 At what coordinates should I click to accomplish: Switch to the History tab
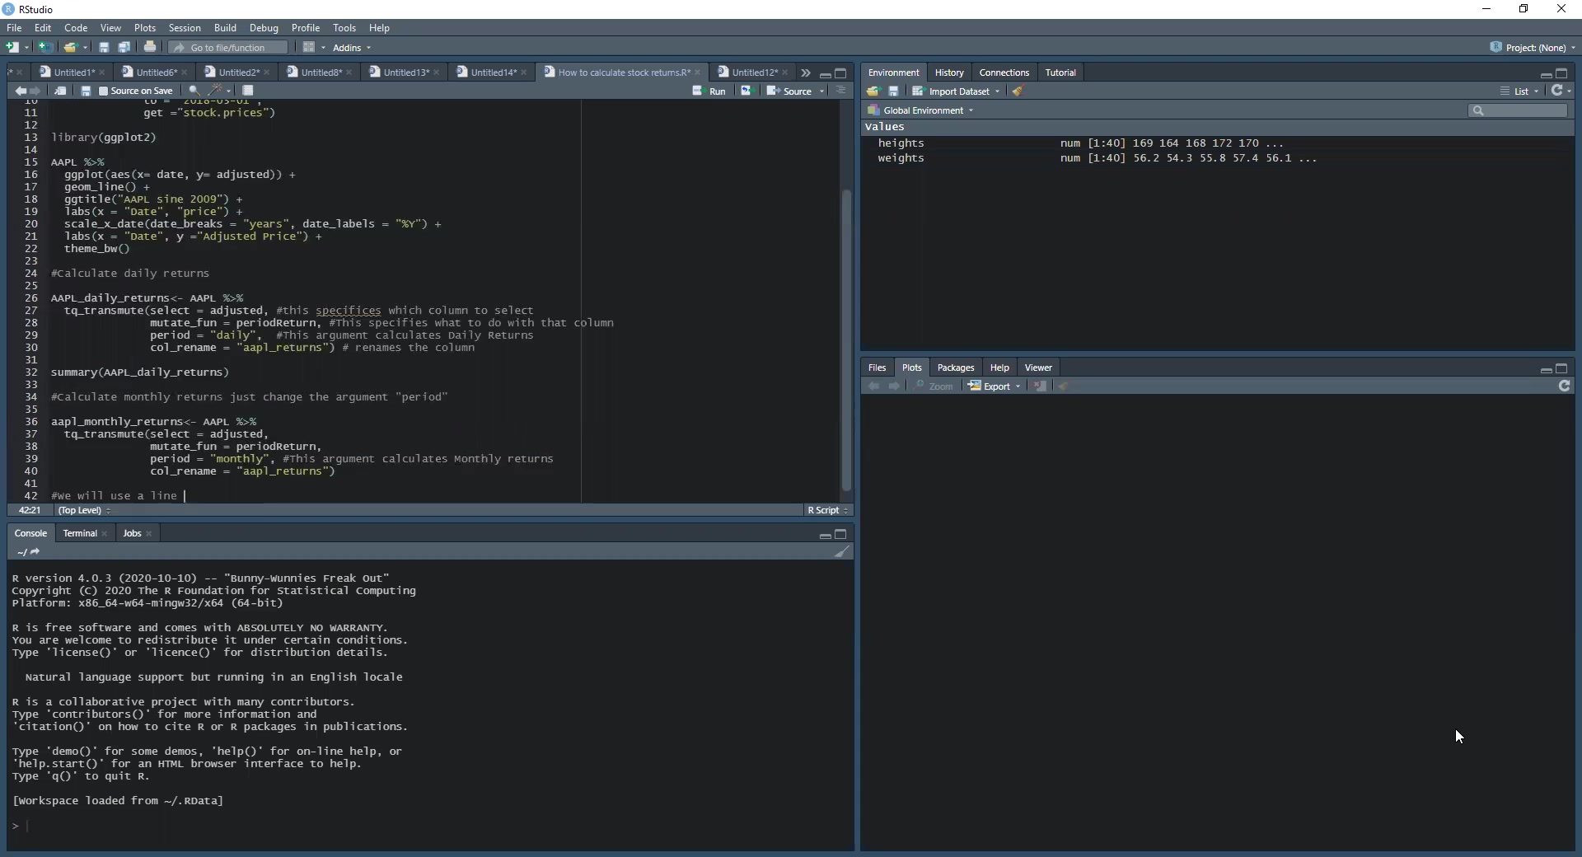point(949,73)
